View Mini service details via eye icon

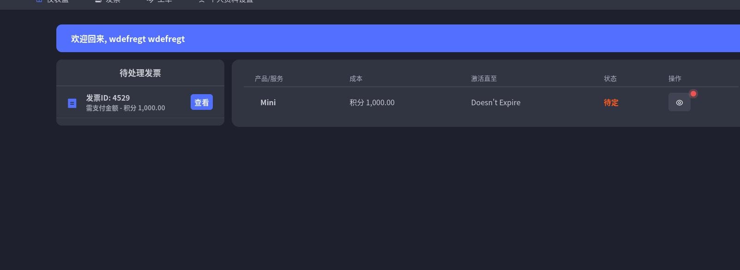(679, 102)
